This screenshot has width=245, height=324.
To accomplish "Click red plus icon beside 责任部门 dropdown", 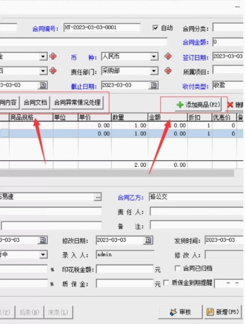I will (x=168, y=71).
